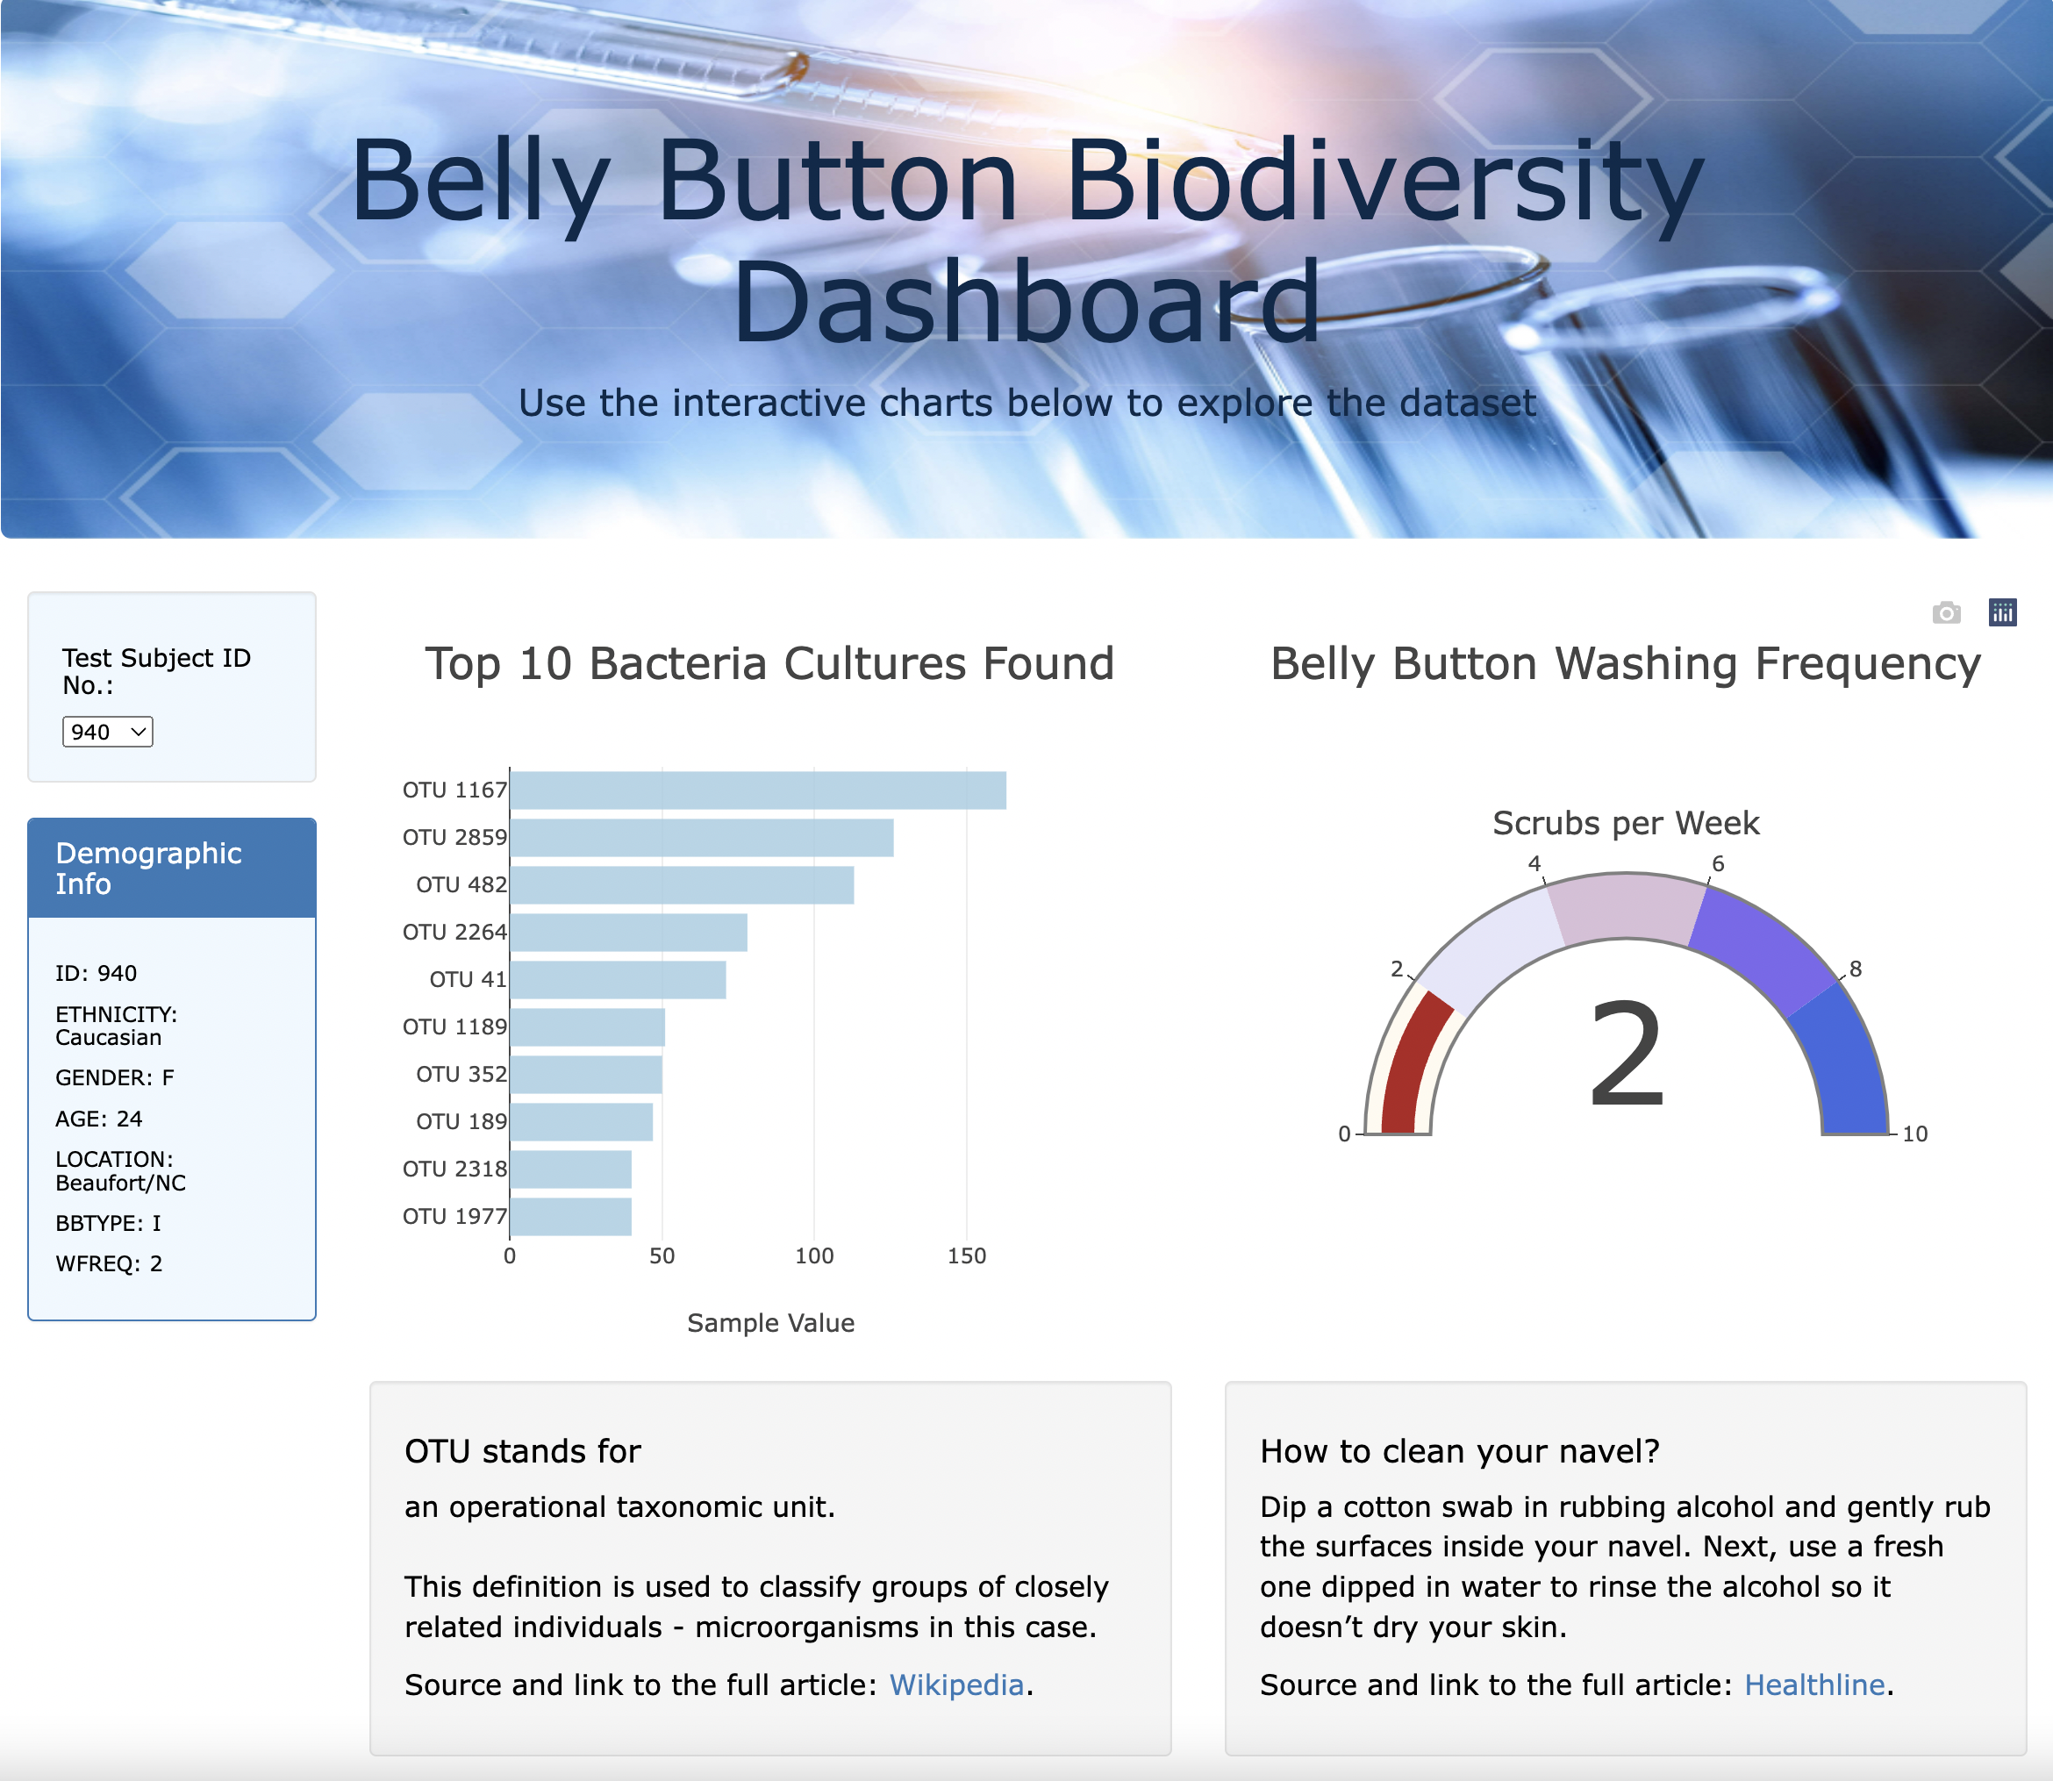Click the OTU 482 bar
The height and width of the screenshot is (1781, 2053).
pos(681,883)
